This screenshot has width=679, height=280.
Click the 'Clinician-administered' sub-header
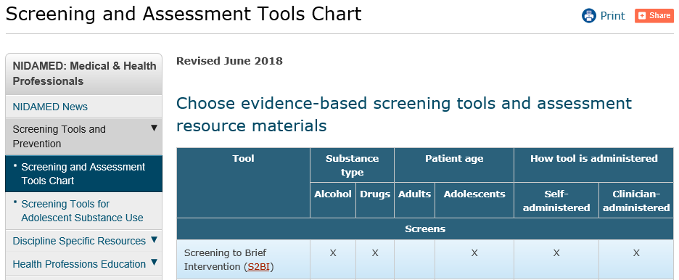(x=636, y=201)
